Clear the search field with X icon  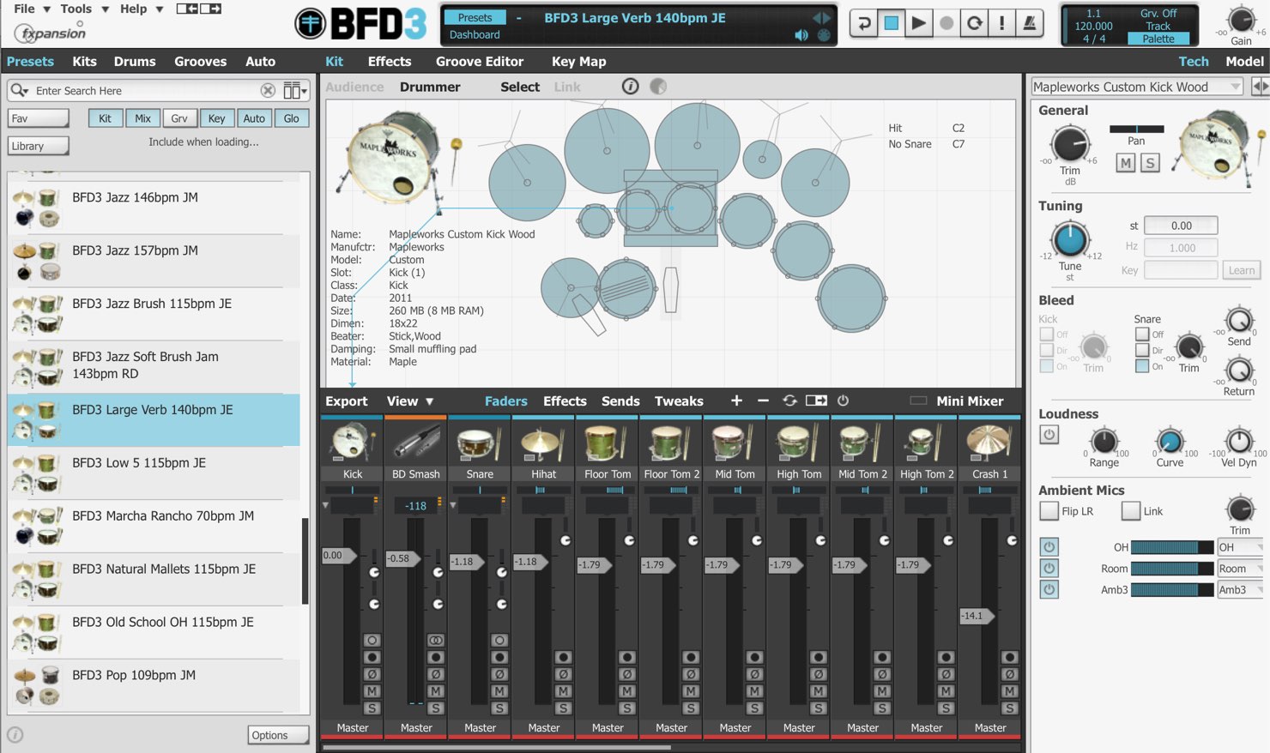[x=268, y=90]
